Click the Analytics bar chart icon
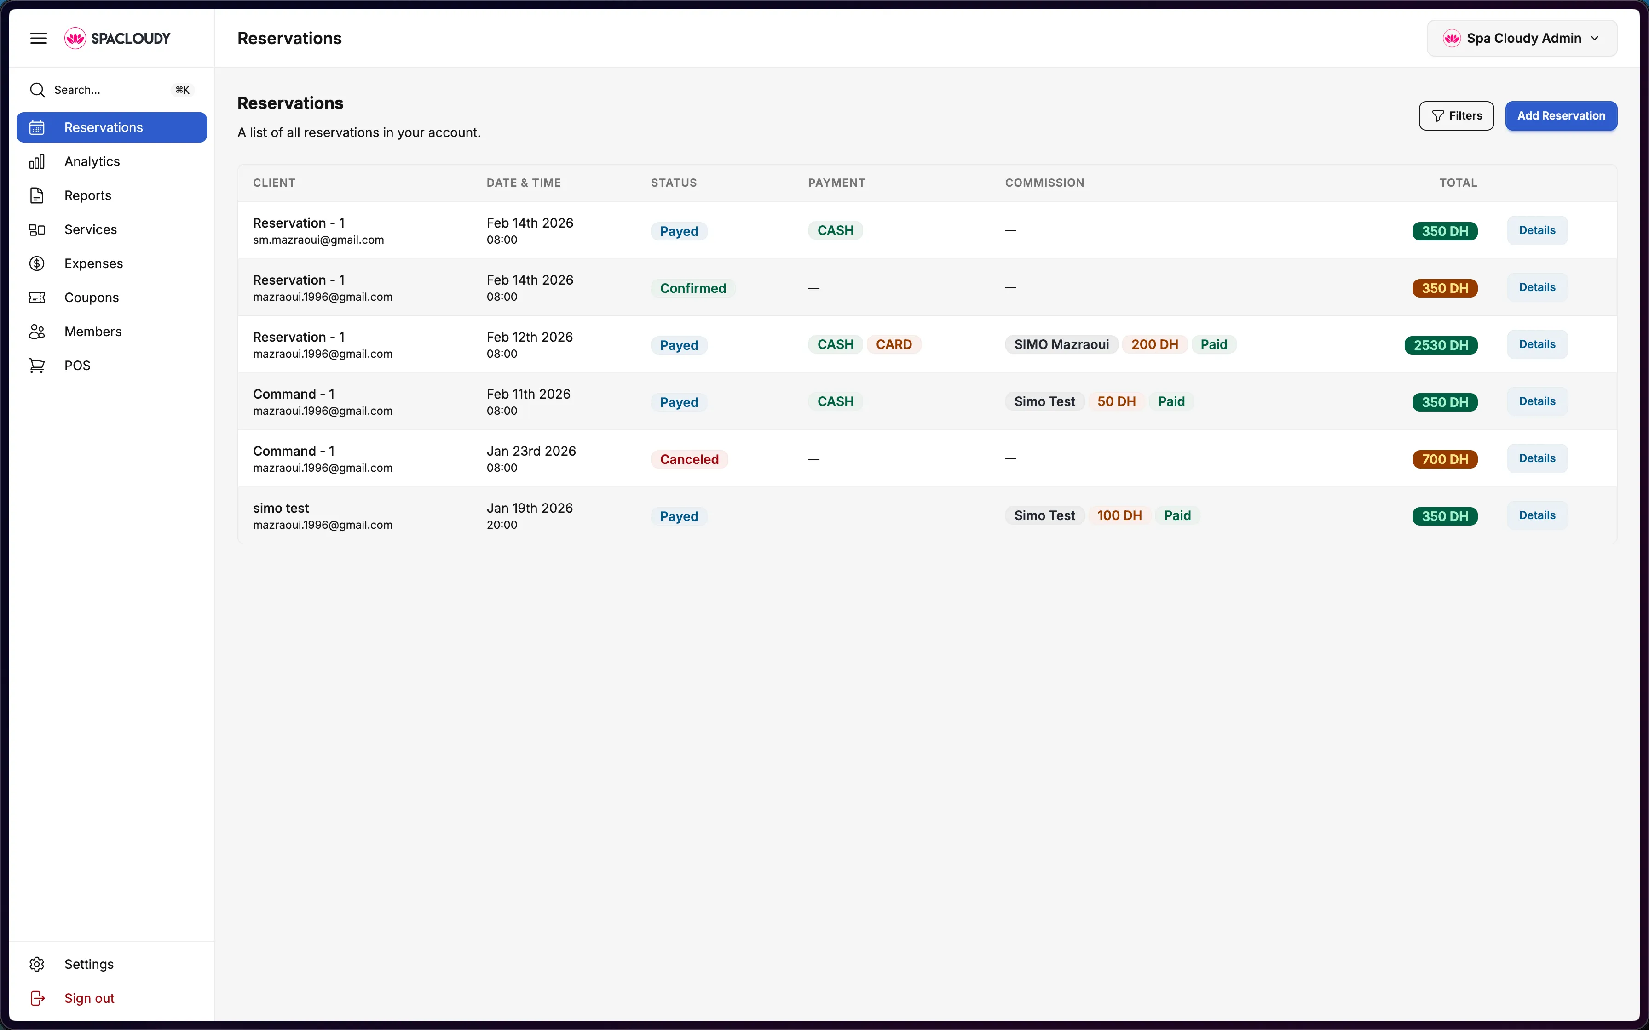The image size is (1649, 1030). pos(37,161)
